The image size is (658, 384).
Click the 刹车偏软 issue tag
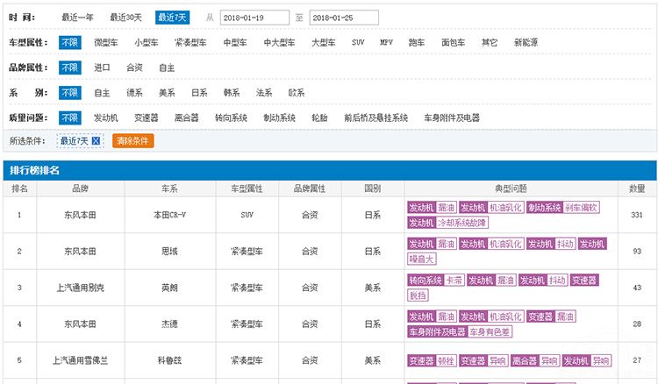pos(581,208)
